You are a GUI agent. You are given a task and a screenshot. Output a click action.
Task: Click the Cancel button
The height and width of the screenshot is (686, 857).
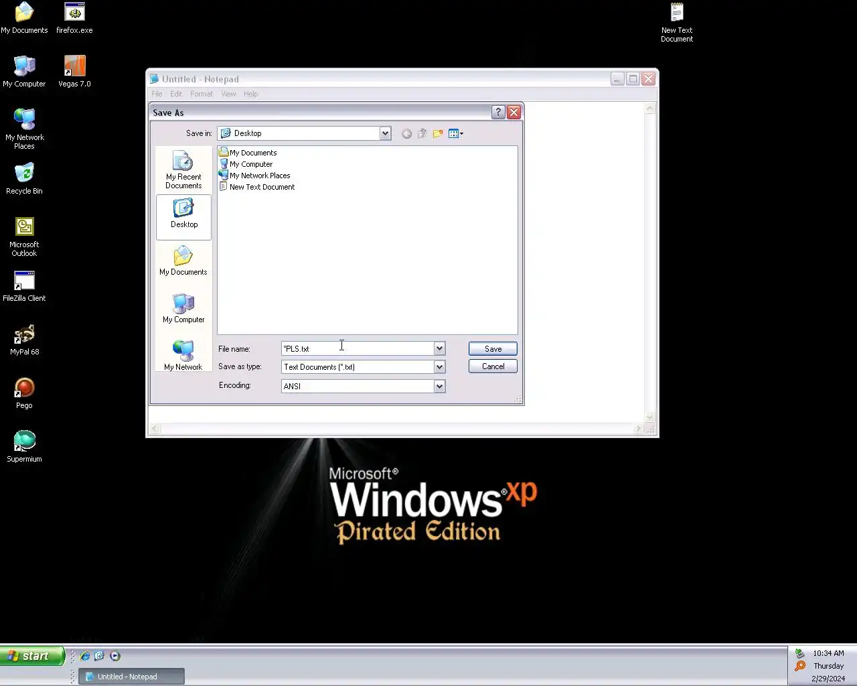click(493, 366)
